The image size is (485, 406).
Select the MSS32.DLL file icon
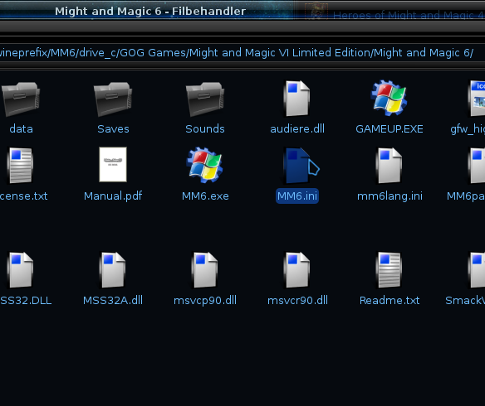pyautogui.click(x=21, y=270)
